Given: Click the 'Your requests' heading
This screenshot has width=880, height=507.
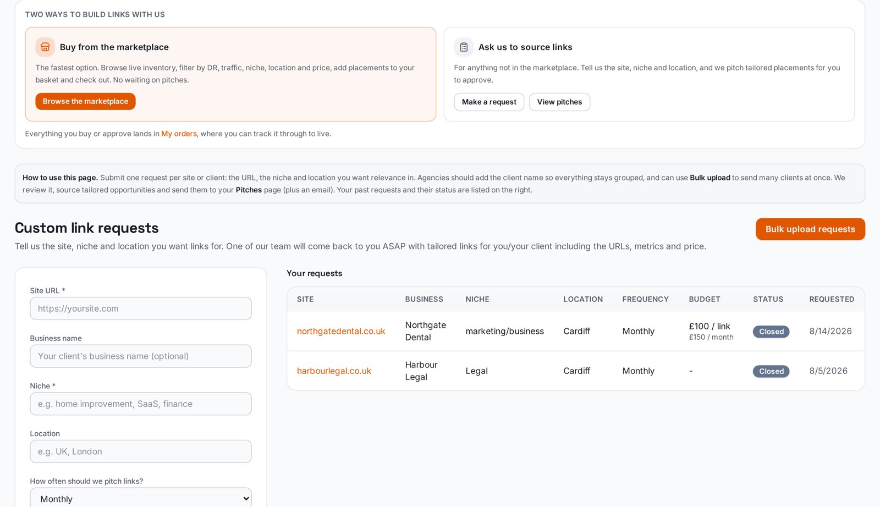Looking at the screenshot, I should click(315, 273).
